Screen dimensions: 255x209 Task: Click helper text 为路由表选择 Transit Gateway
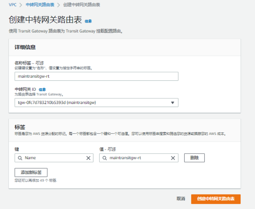(39, 94)
